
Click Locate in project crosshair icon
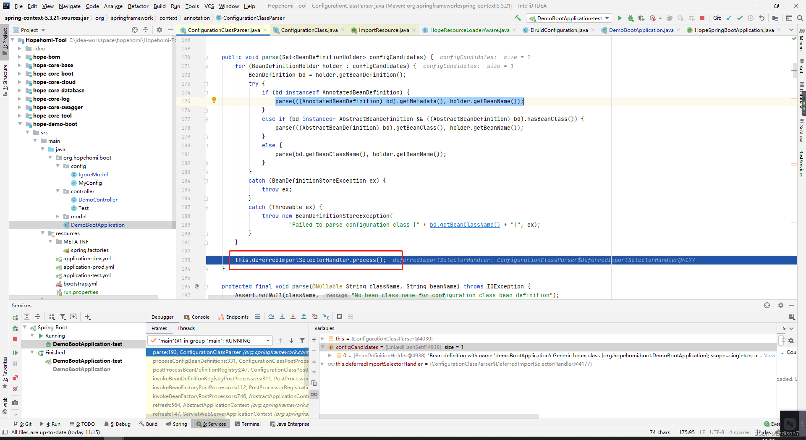135,30
